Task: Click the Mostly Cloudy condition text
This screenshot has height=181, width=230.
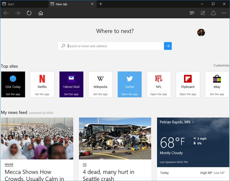Action: coord(171,153)
